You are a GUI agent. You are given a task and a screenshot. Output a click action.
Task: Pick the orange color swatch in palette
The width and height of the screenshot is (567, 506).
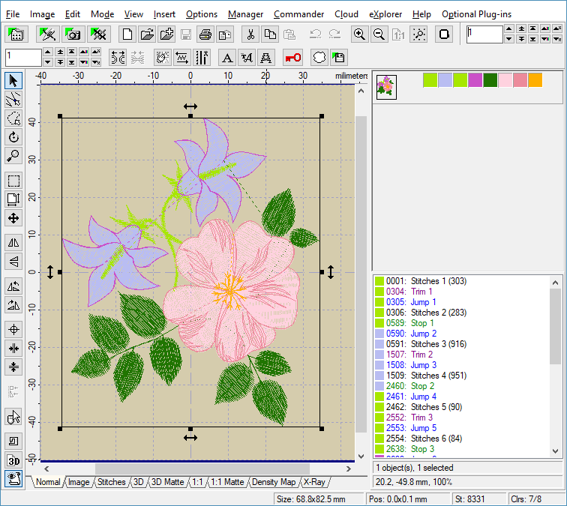(x=535, y=80)
